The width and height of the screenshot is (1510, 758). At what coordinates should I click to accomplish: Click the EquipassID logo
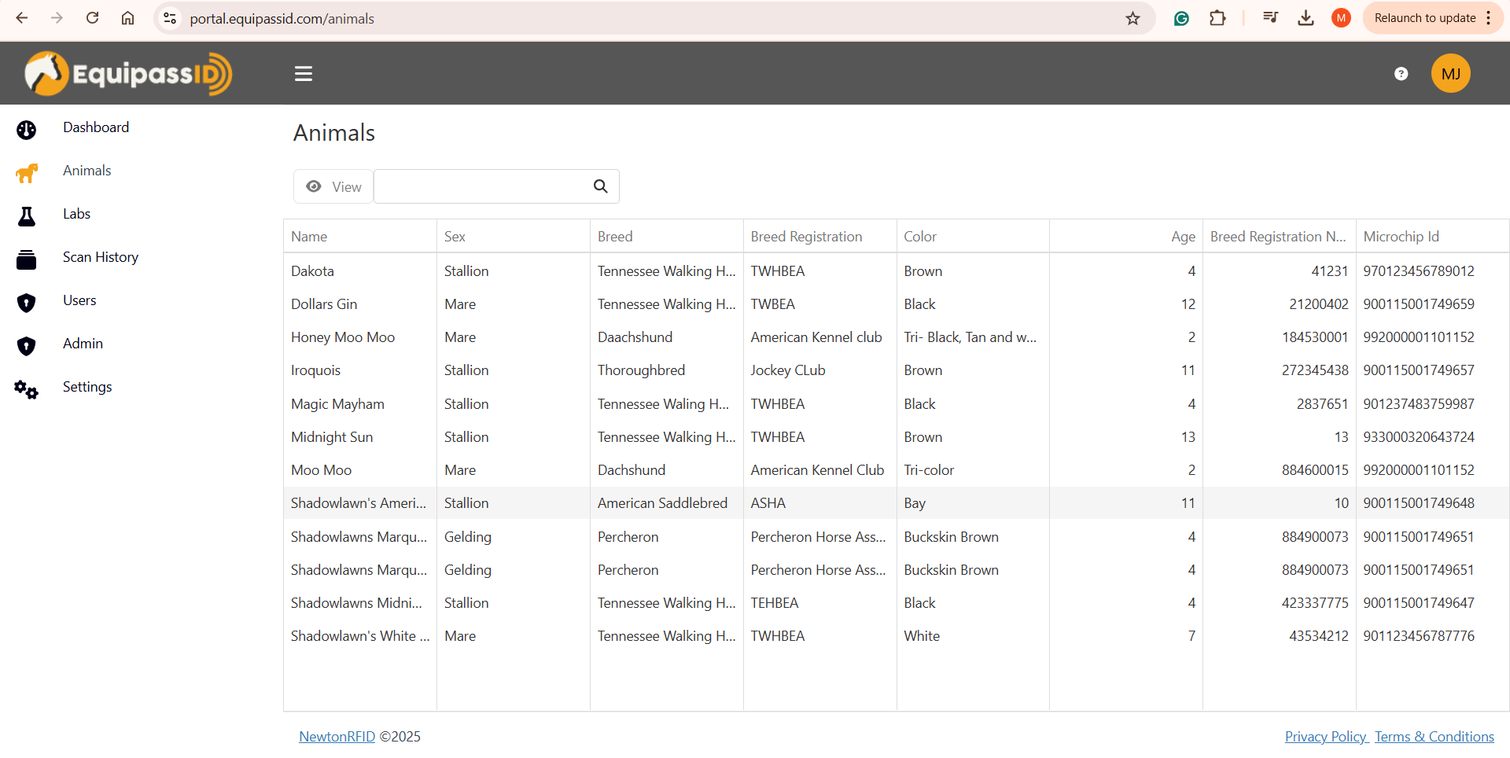[x=128, y=74]
